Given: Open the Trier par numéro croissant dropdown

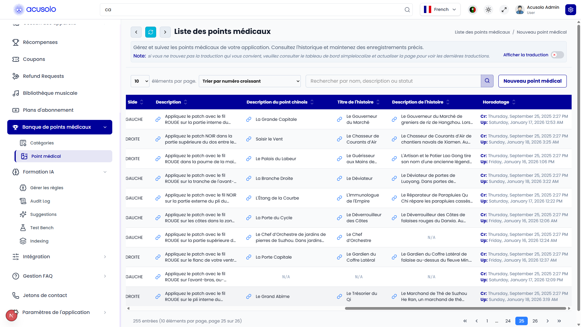Looking at the screenshot, I should (x=250, y=81).
